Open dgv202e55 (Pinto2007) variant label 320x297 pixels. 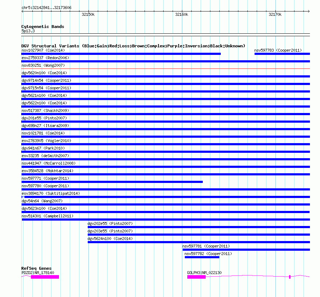(x=110, y=223)
